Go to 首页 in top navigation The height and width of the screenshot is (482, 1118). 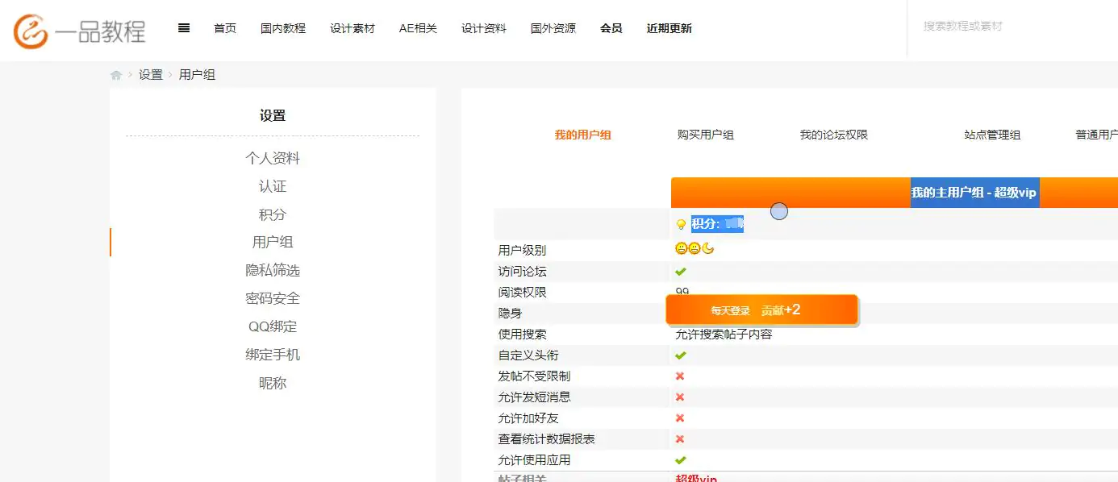(x=225, y=28)
